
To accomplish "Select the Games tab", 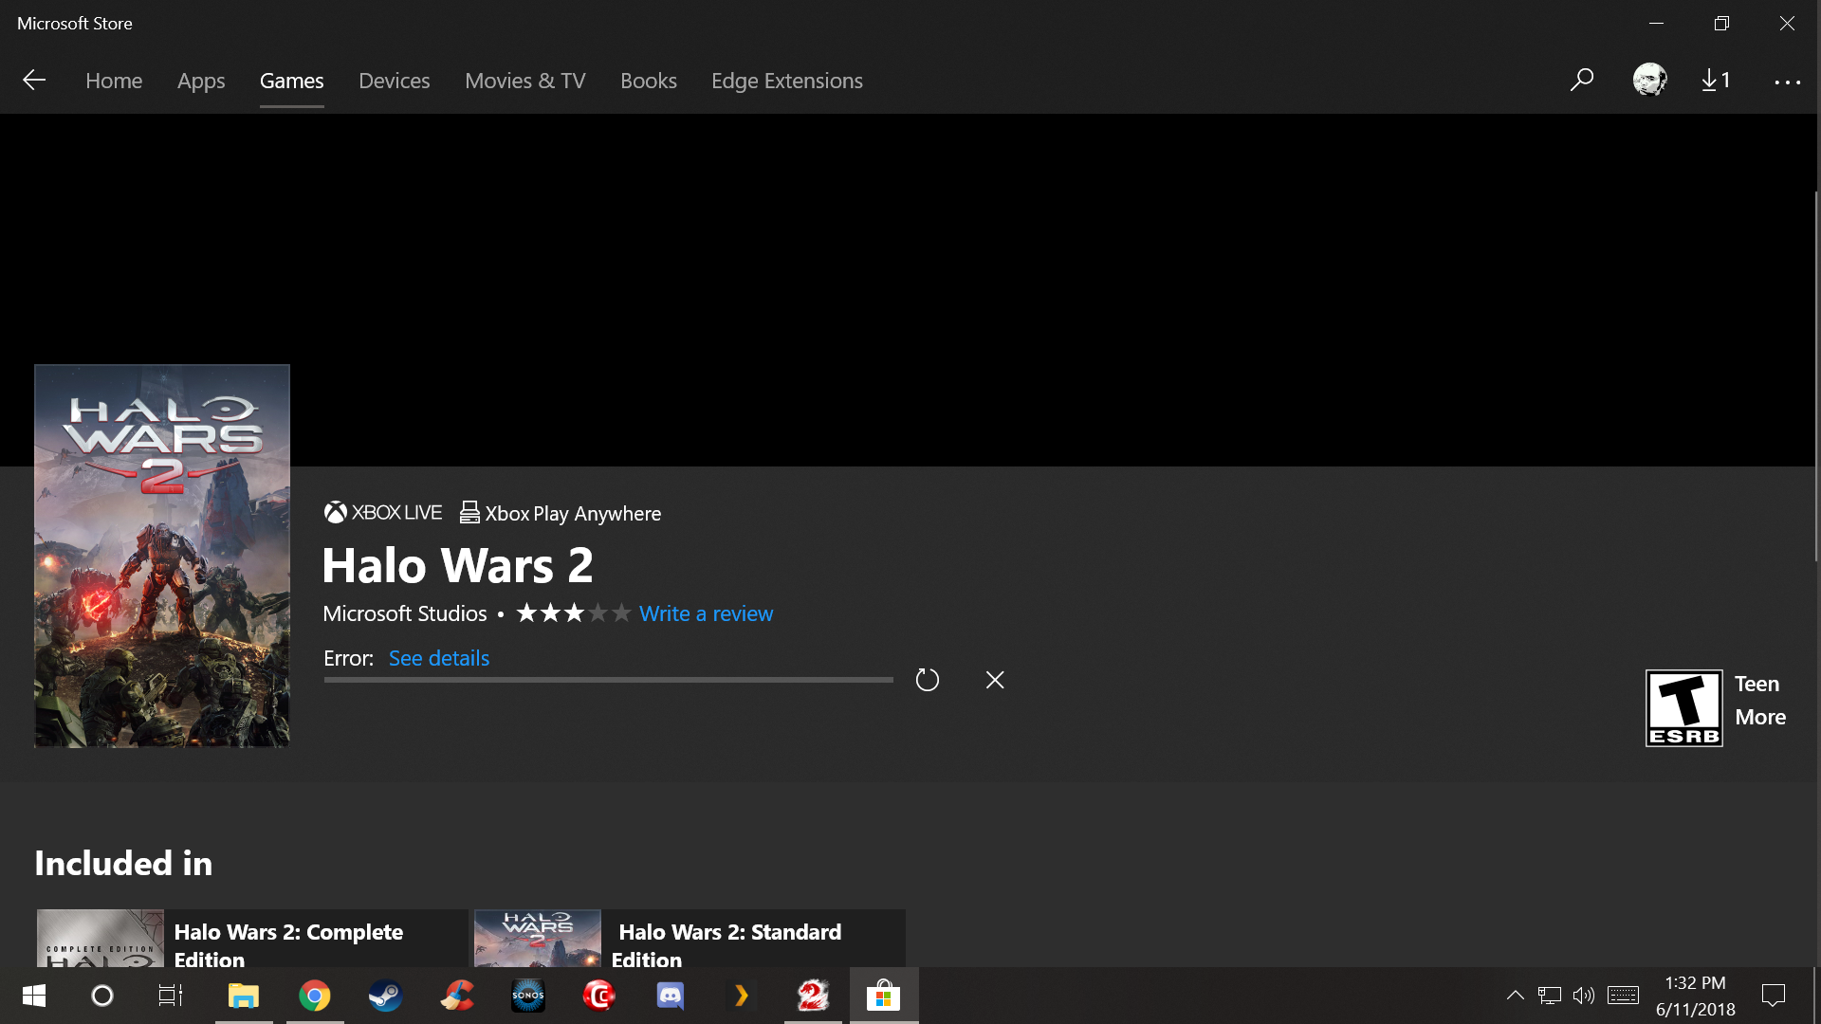I will click(x=292, y=82).
